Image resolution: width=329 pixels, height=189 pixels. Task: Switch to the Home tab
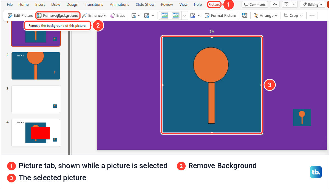24,4
